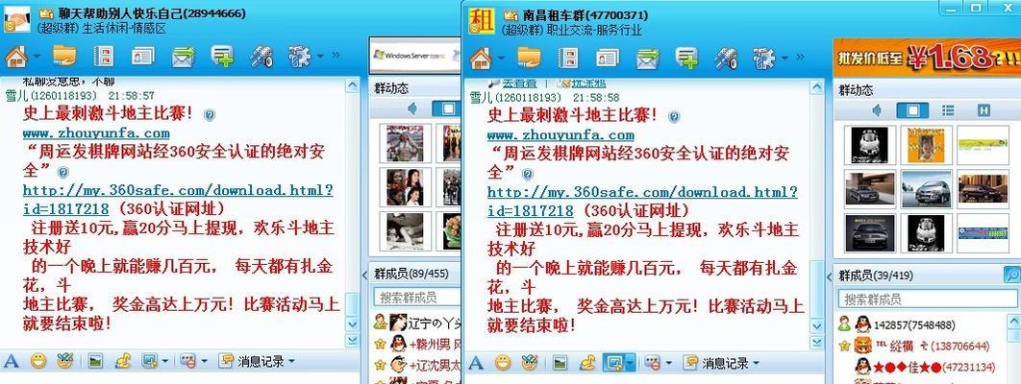Open font settings A icon in left chat window
Screen dimensions: 1021x384
coord(12,361)
